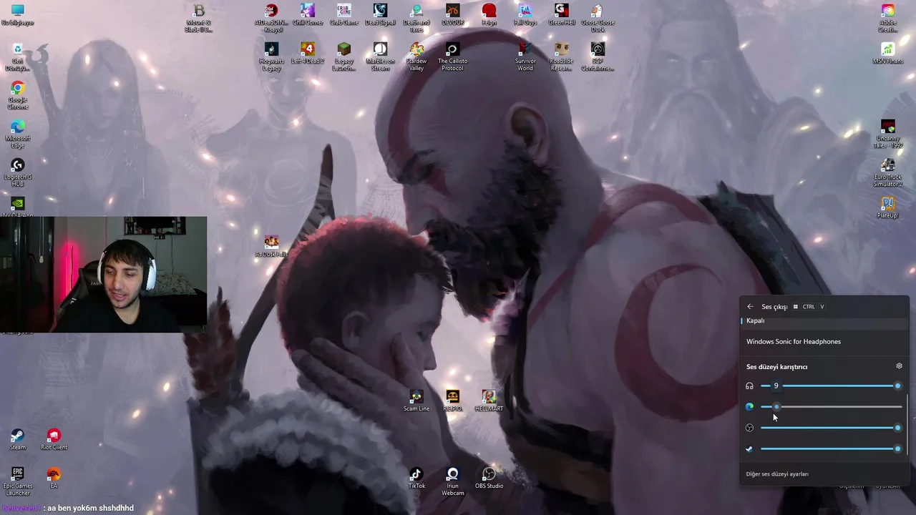The height and width of the screenshot is (515, 916).
Task: Open the MSN Finans shortcut
Action: click(x=888, y=53)
